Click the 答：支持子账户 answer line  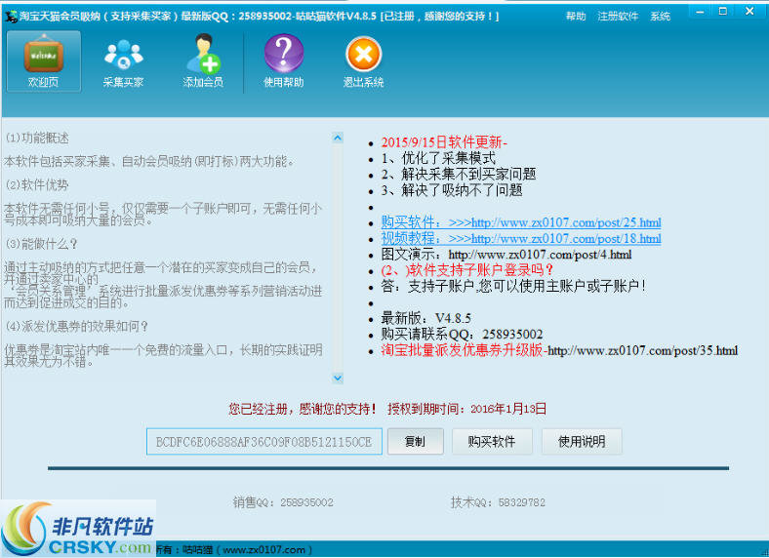513,286
